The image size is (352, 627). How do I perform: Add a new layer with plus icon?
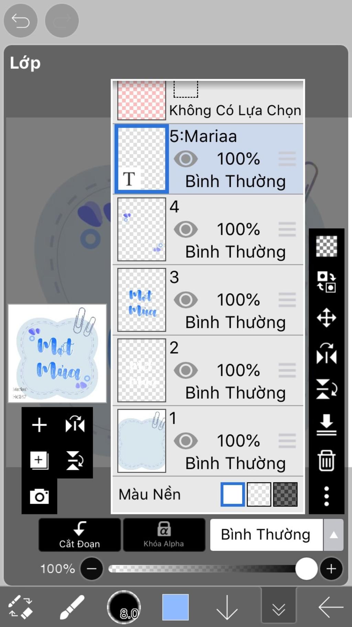point(39,425)
